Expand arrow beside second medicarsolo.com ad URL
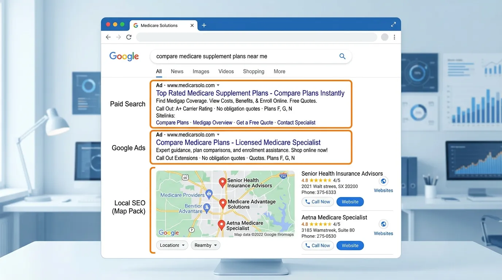 coord(218,135)
